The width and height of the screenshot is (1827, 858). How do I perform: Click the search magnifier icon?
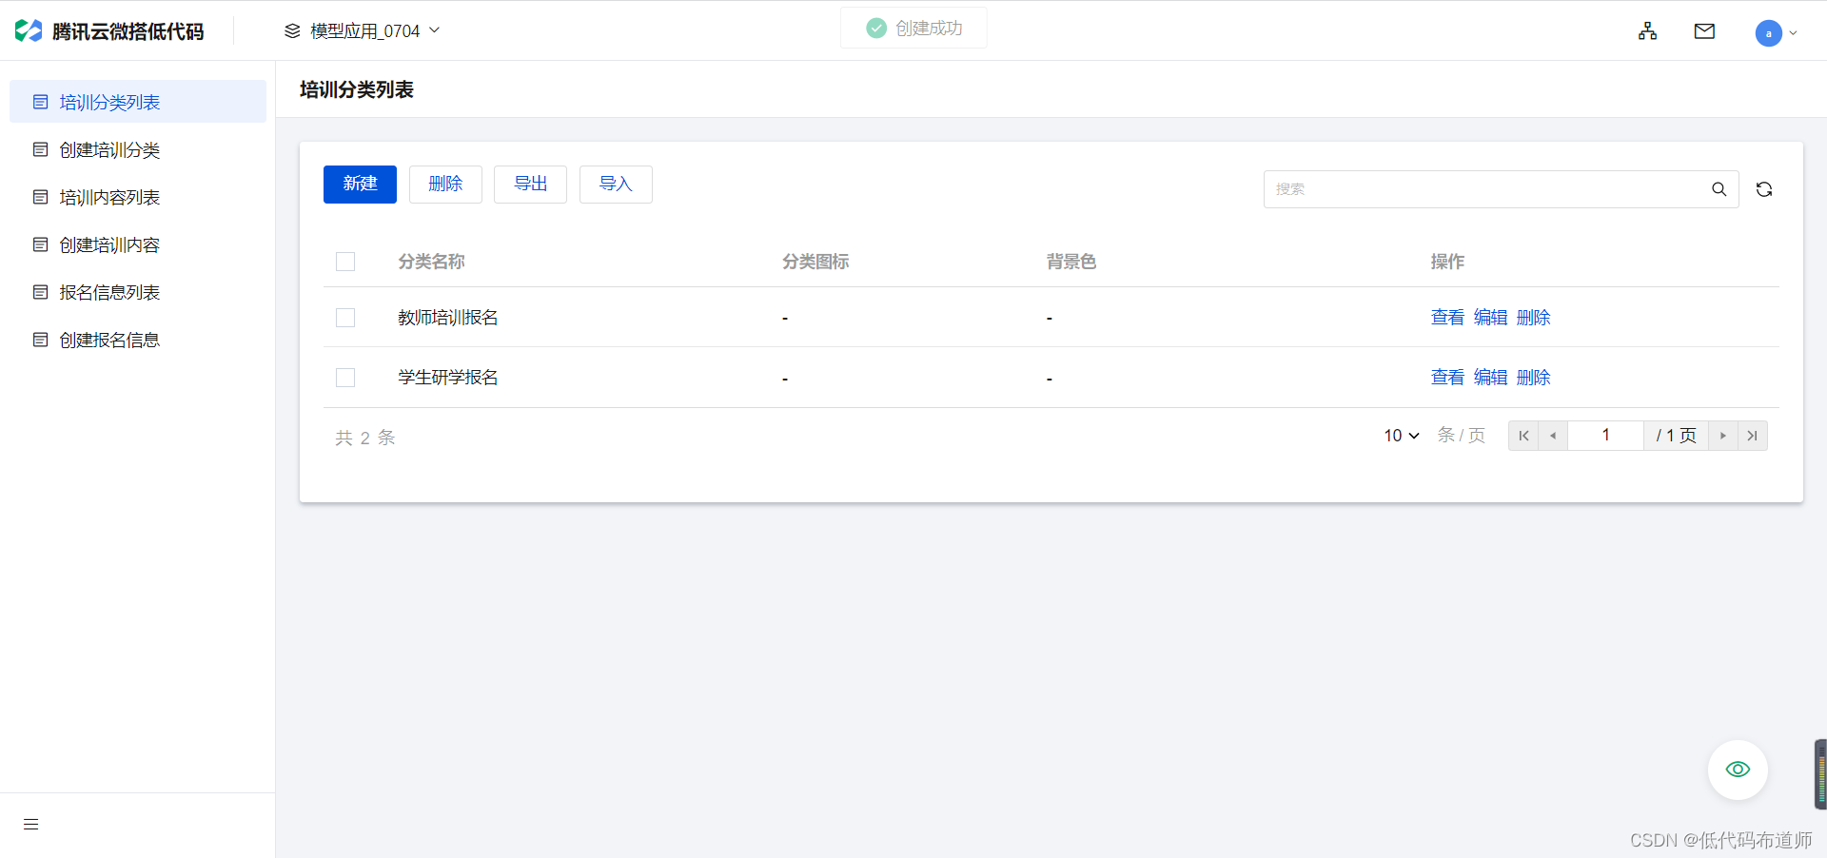click(x=1719, y=189)
